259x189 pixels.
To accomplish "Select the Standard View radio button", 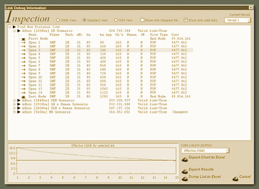I will (84, 20).
